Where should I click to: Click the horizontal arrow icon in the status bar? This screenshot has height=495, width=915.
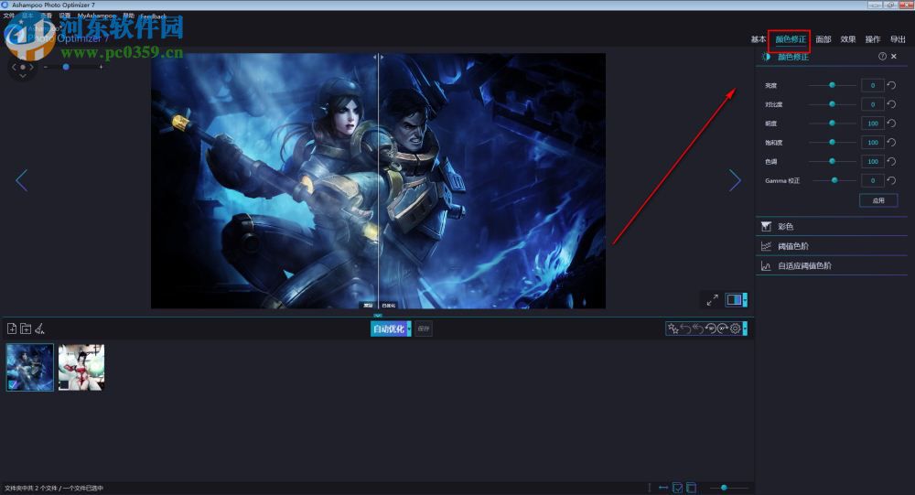coord(663,488)
